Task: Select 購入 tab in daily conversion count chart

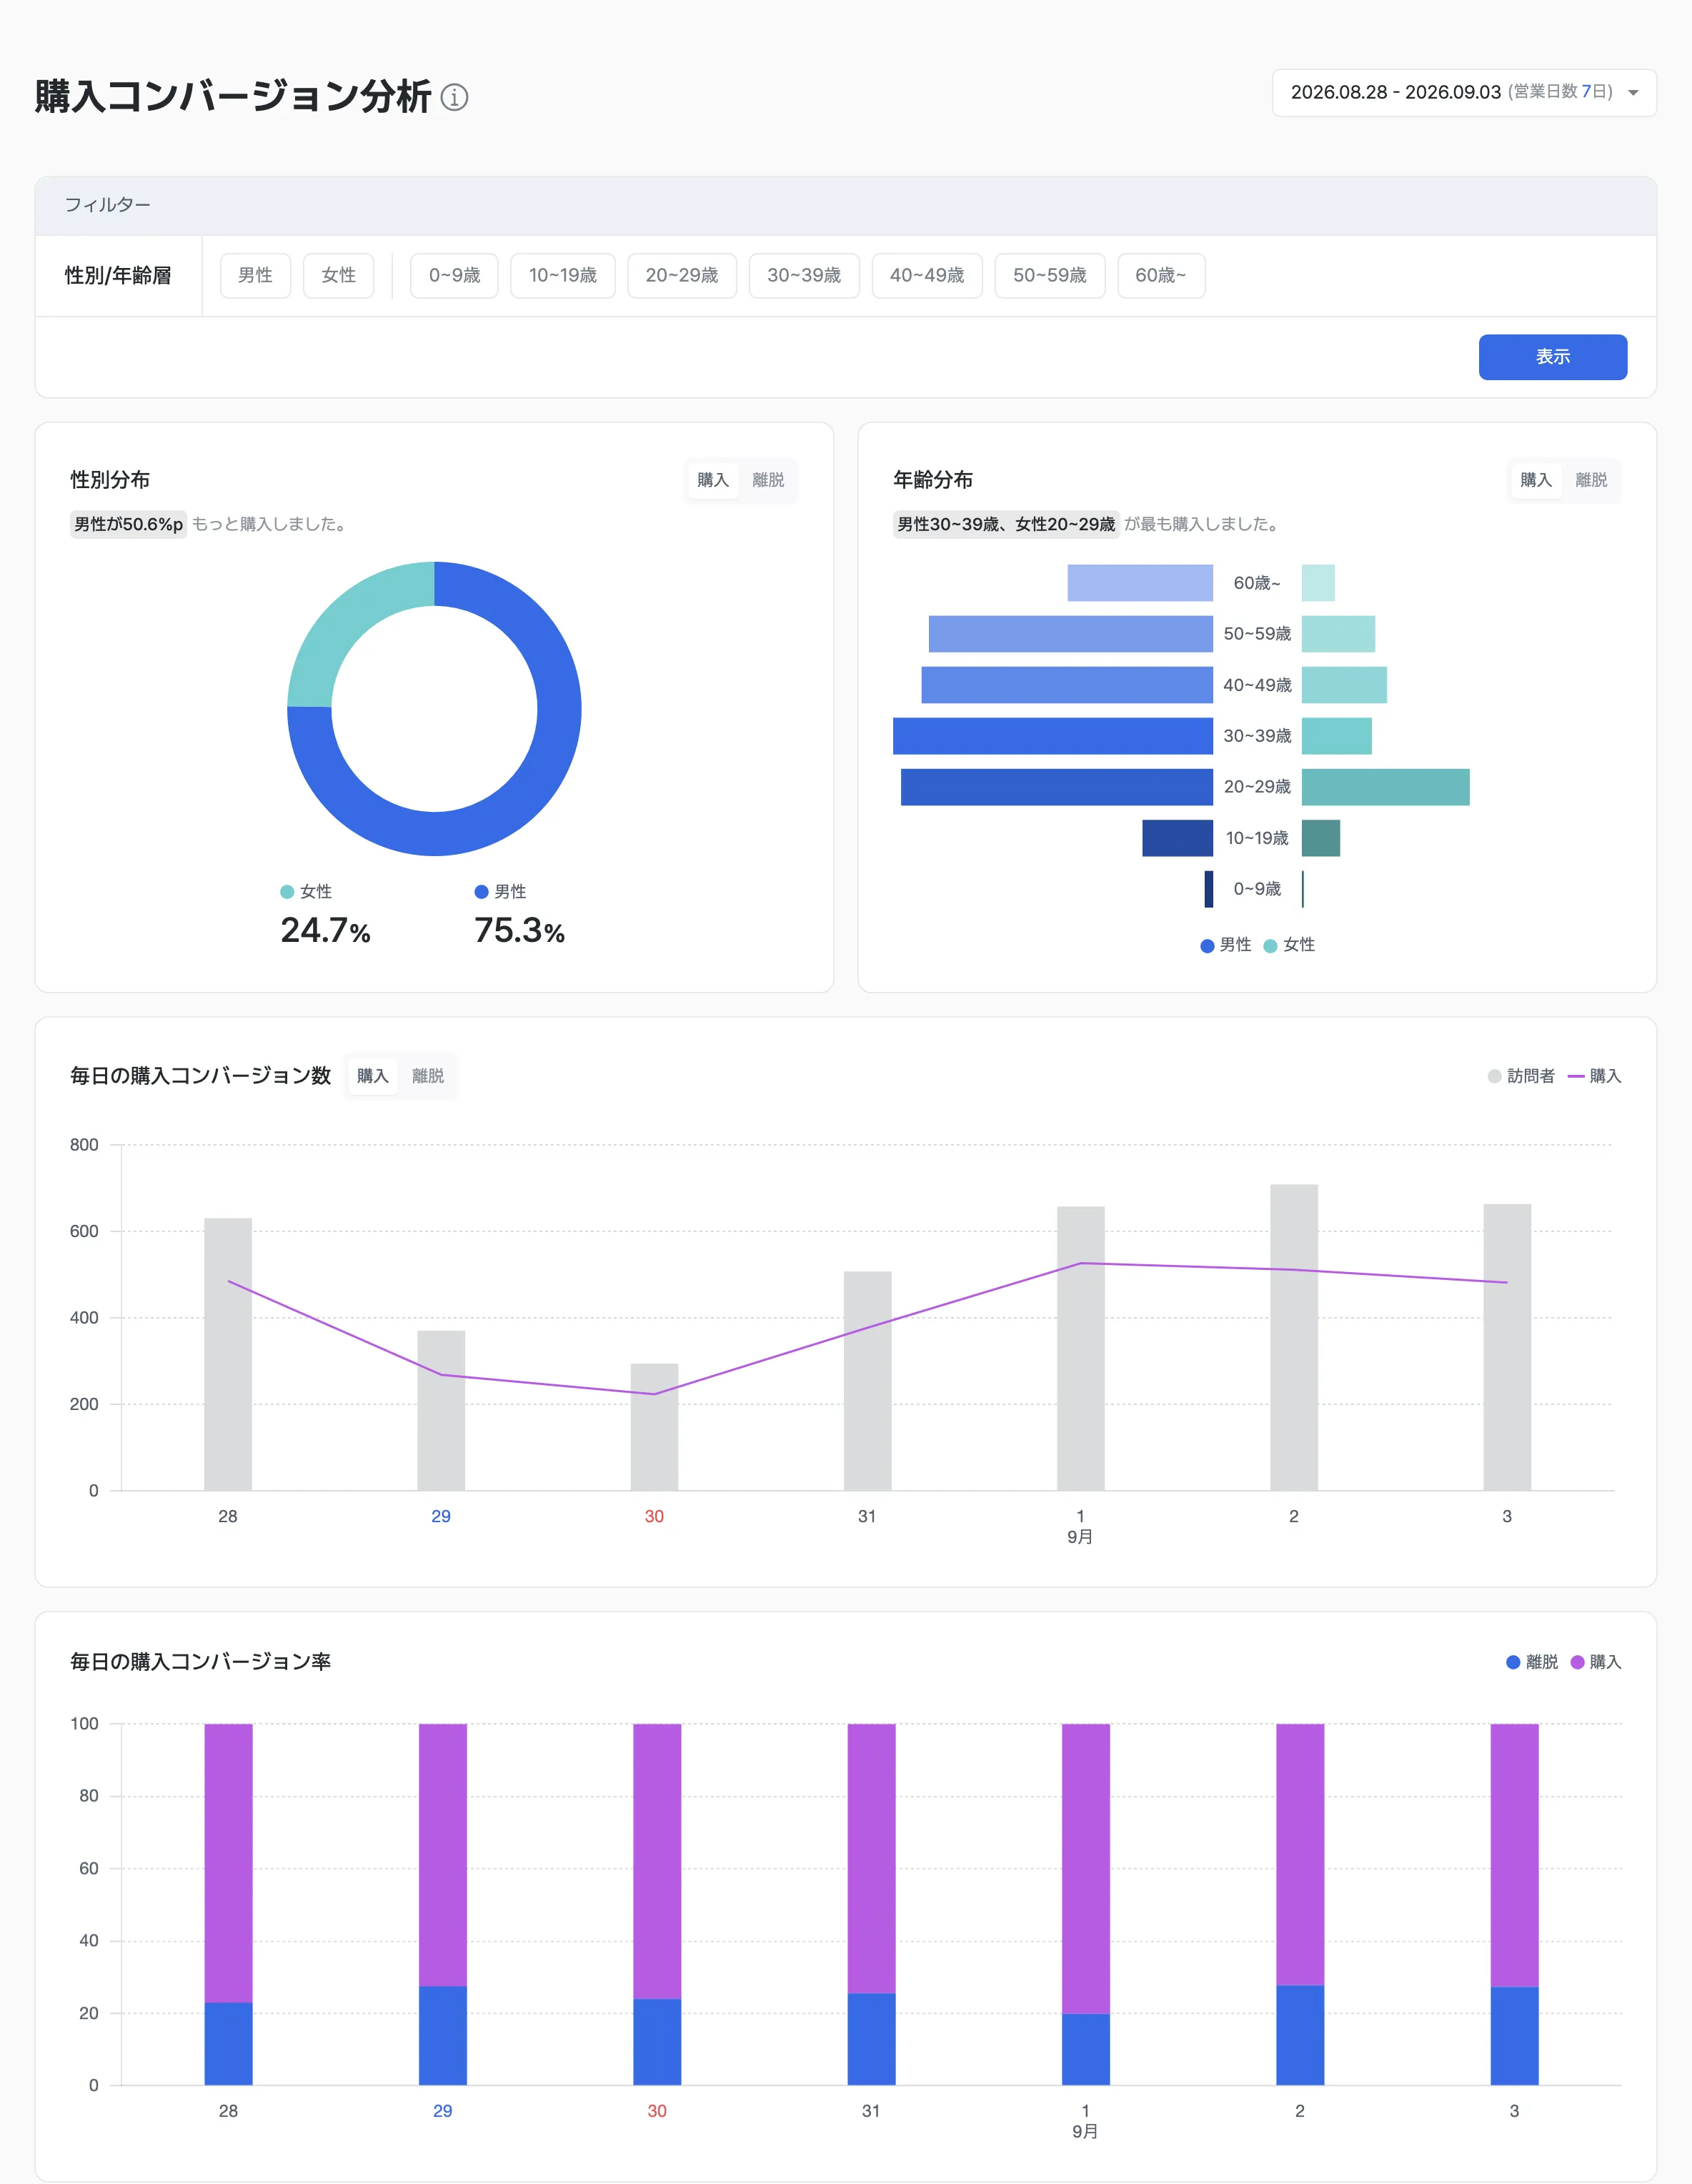Action: click(x=373, y=1076)
